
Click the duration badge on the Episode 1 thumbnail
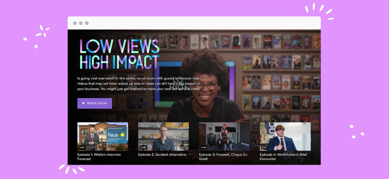(x=82, y=147)
